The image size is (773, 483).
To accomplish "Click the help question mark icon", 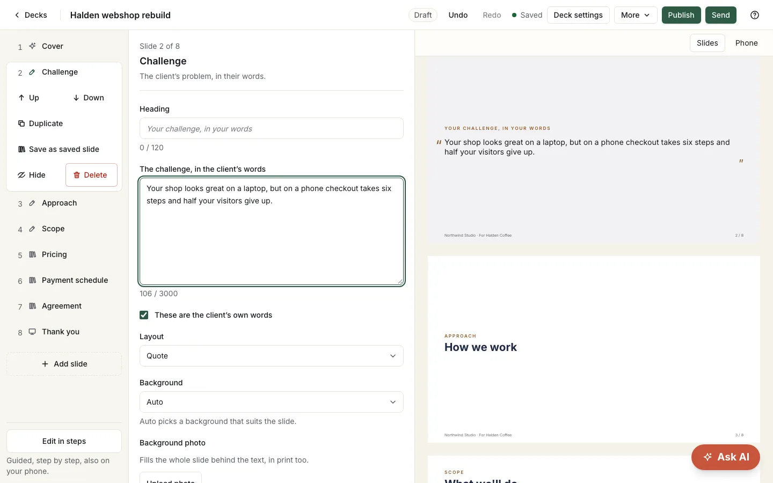I will click(x=755, y=15).
